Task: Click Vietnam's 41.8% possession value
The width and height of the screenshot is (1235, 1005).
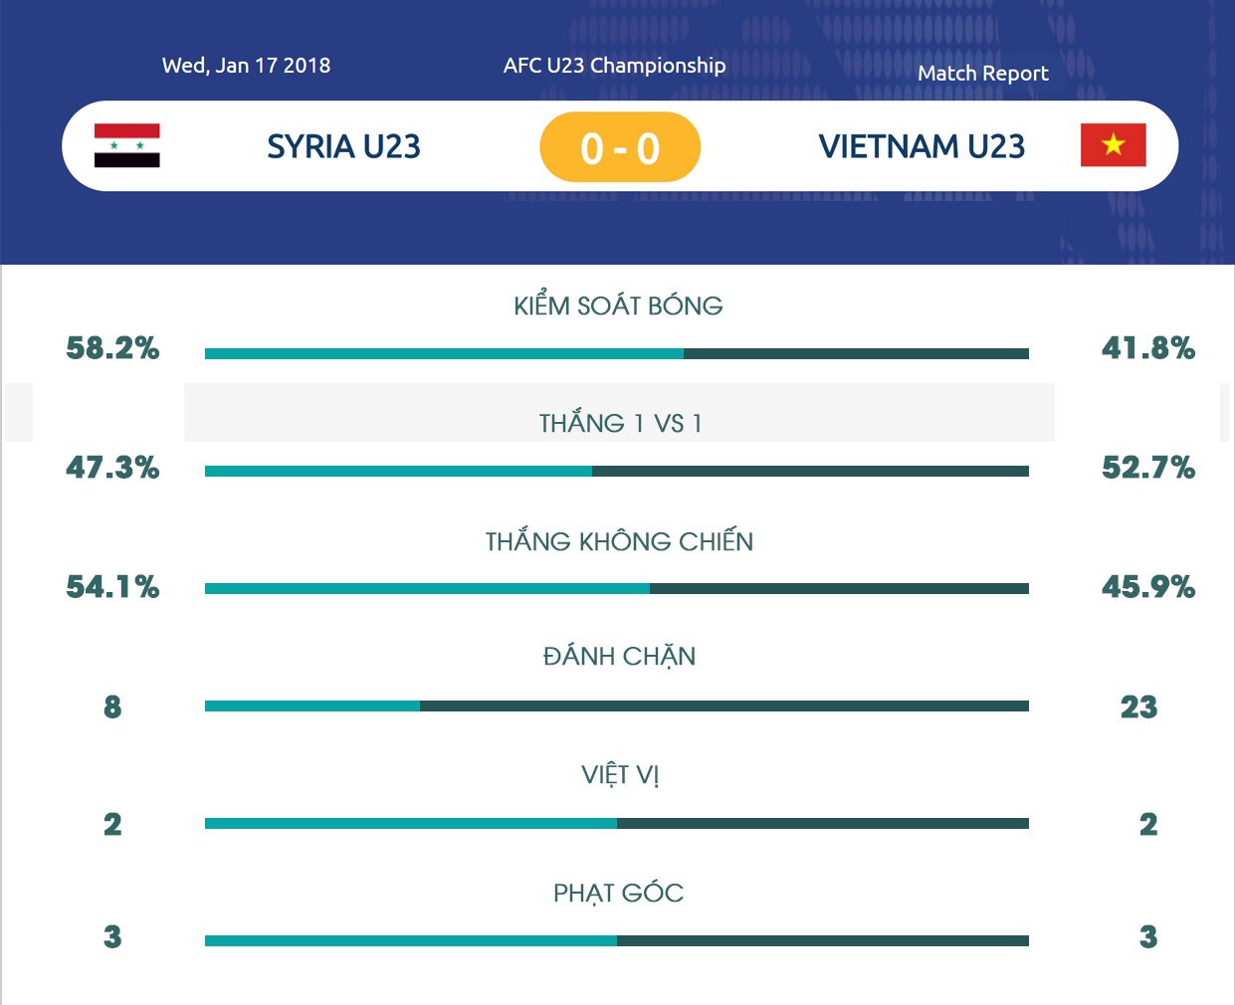Action: [1147, 348]
